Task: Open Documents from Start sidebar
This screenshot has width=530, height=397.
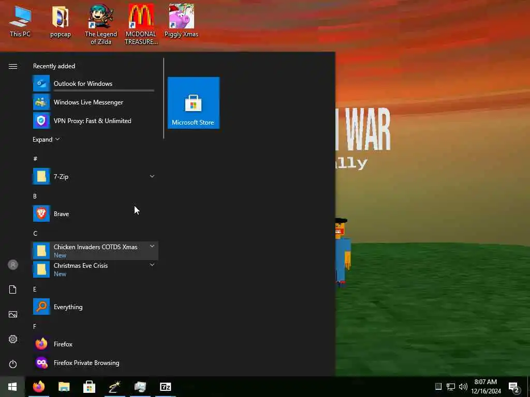Action: (13, 289)
